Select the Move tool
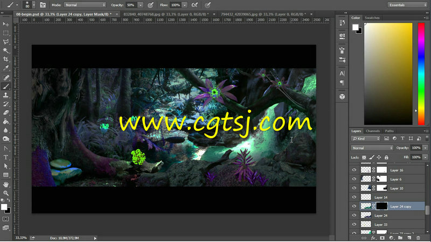Image resolution: width=431 pixels, height=242 pixels. (5, 24)
